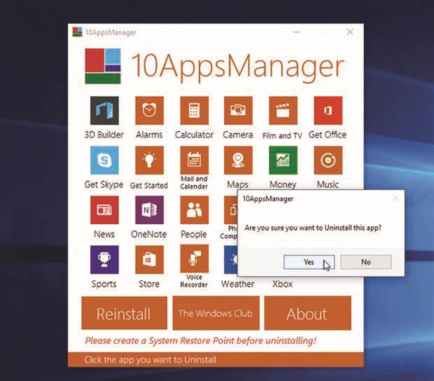Select the 3D Builder app icon
The height and width of the screenshot is (381, 434).
tap(104, 111)
